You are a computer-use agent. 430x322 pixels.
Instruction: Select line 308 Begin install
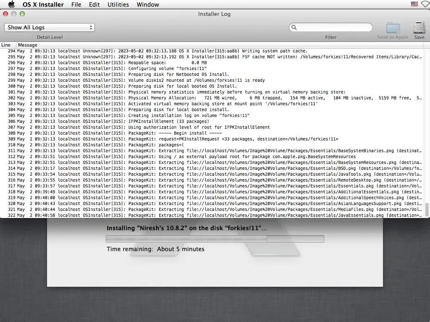(x=212, y=133)
